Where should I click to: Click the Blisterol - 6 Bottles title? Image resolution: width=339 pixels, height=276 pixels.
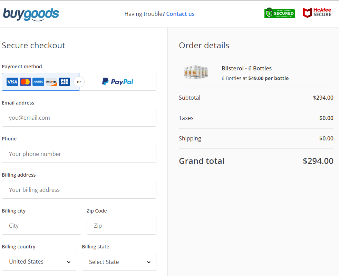[246, 68]
